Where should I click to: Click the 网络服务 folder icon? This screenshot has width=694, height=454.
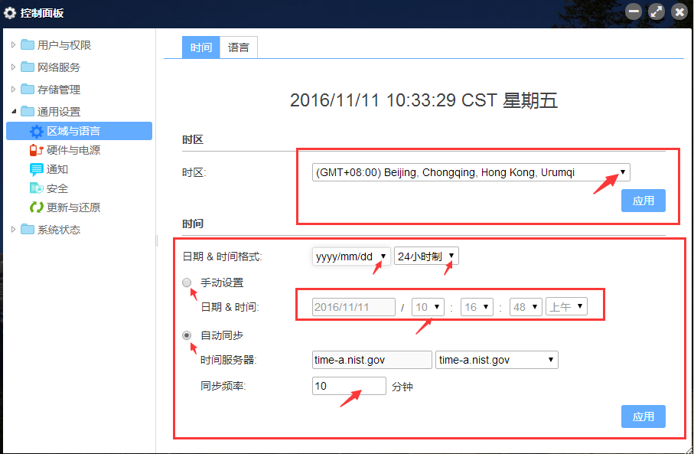28,67
